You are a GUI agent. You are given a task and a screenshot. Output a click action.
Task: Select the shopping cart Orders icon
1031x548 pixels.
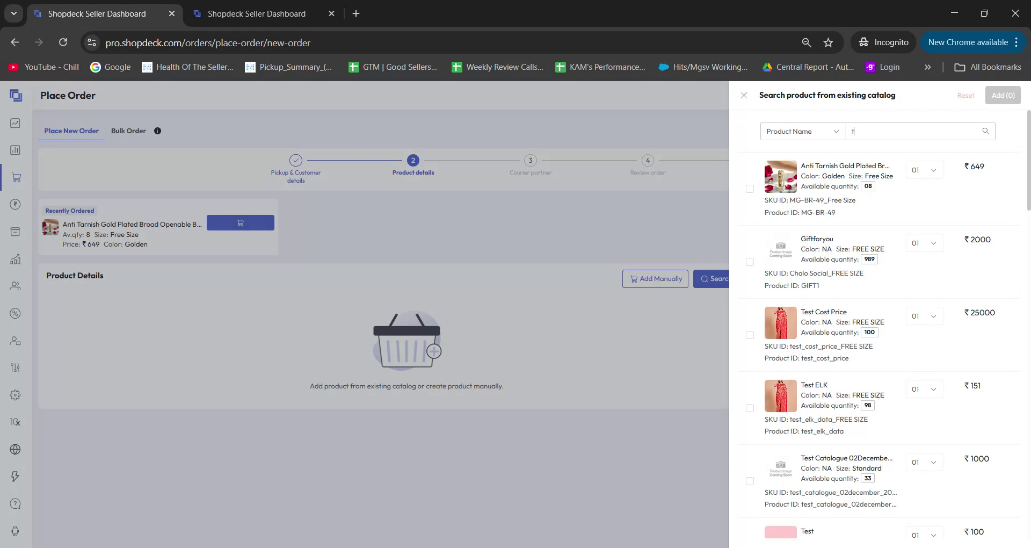pos(15,177)
